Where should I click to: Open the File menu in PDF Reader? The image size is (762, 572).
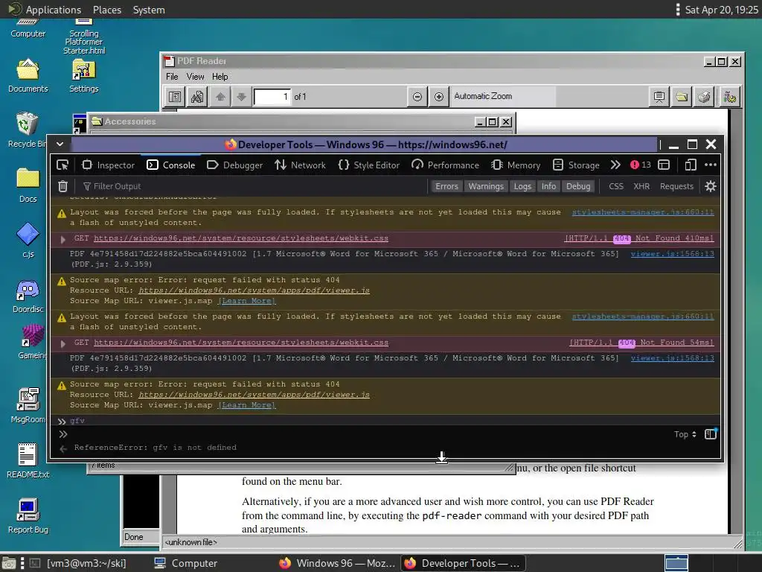click(x=172, y=77)
